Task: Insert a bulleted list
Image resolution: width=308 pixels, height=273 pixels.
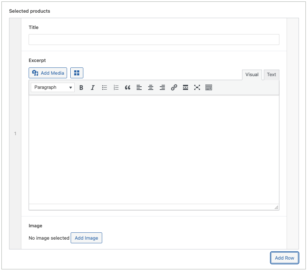Action: coord(104,87)
